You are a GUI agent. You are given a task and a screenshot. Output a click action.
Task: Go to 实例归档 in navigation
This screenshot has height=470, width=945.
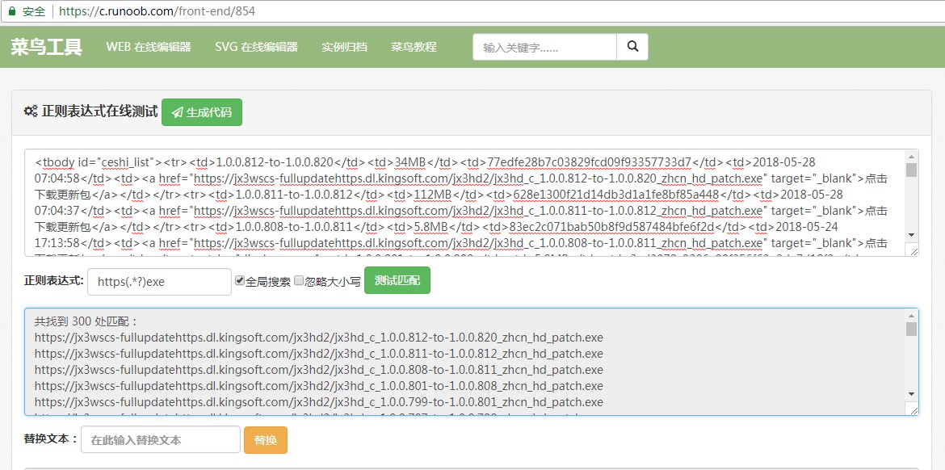[x=344, y=47]
